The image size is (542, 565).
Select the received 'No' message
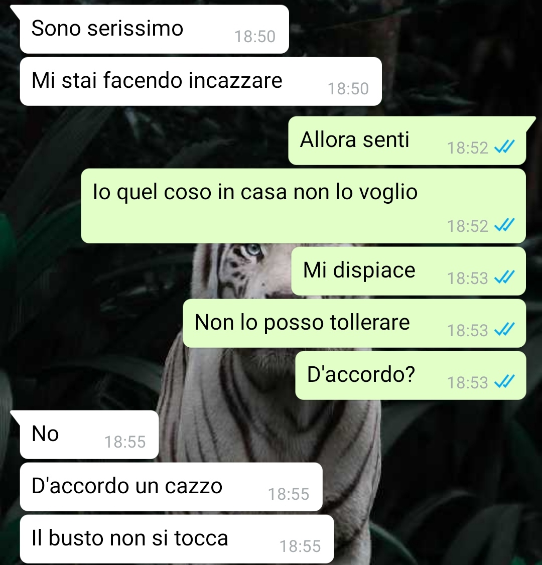coord(89,435)
